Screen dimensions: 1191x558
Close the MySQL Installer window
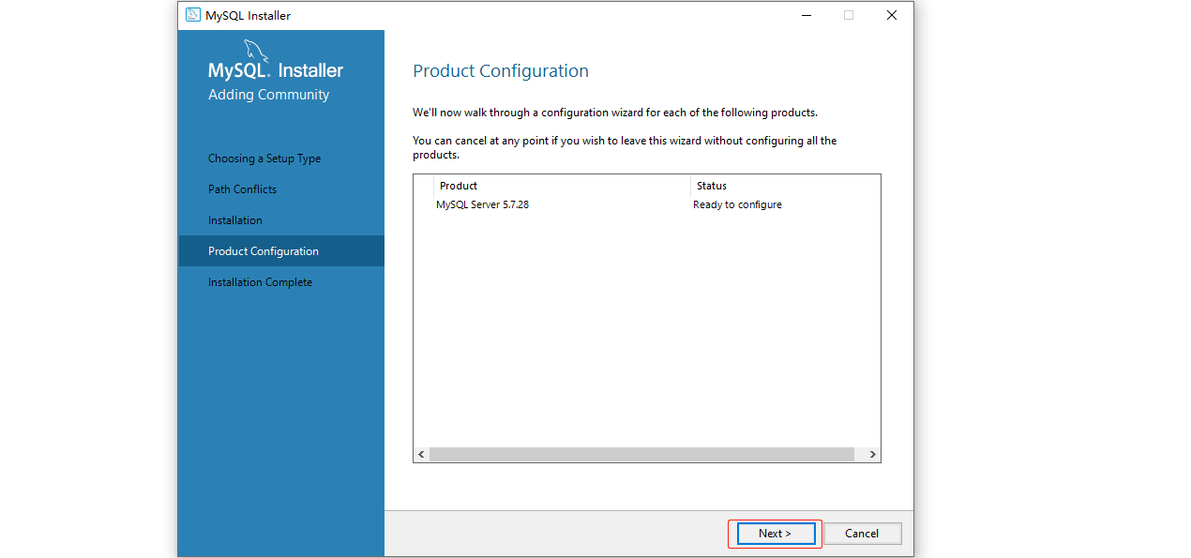click(x=892, y=15)
